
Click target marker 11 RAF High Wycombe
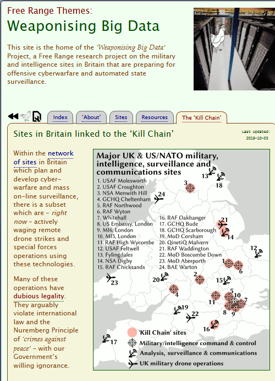[x=216, y=296]
